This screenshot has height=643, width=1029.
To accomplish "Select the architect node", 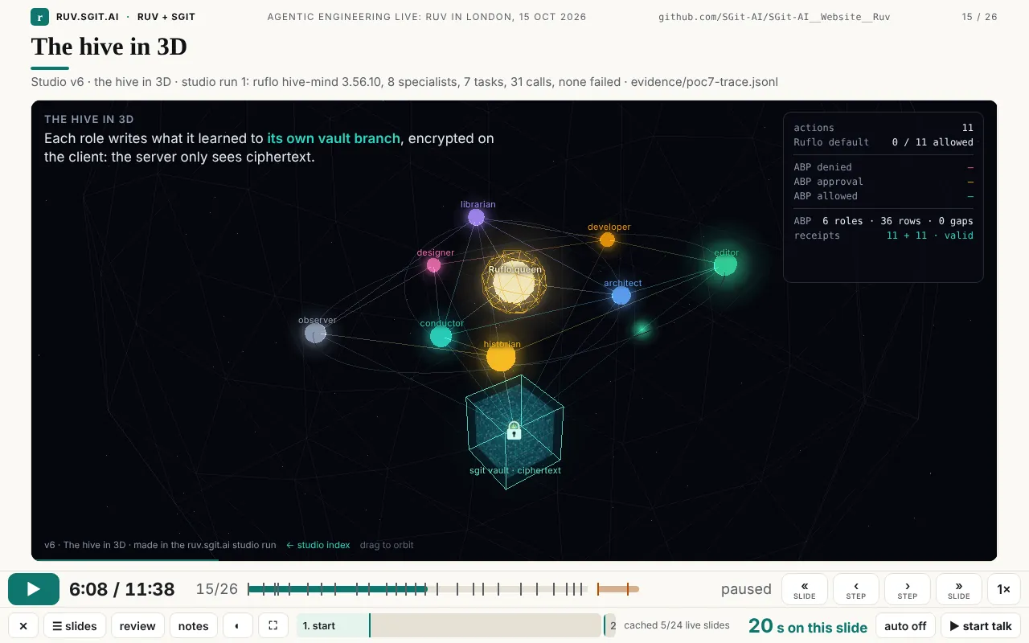I will point(621,295).
